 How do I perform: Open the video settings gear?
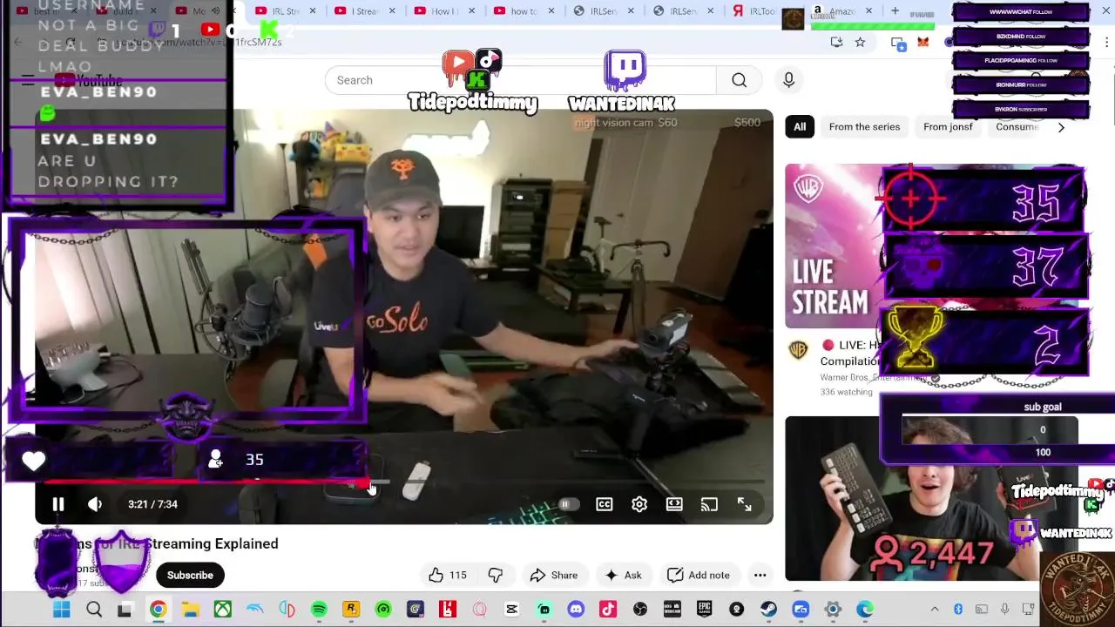pyautogui.click(x=639, y=504)
